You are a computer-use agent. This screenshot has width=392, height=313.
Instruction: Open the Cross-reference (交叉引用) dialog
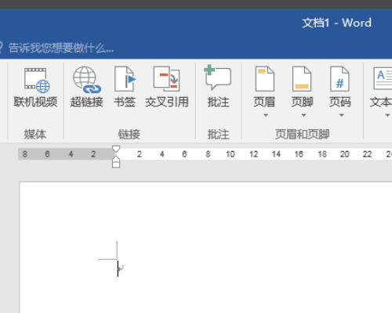click(167, 79)
